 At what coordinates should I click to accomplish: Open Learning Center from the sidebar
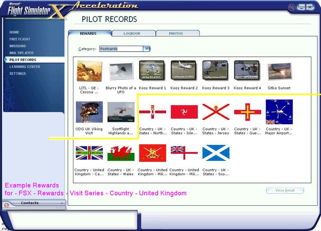coord(25,67)
